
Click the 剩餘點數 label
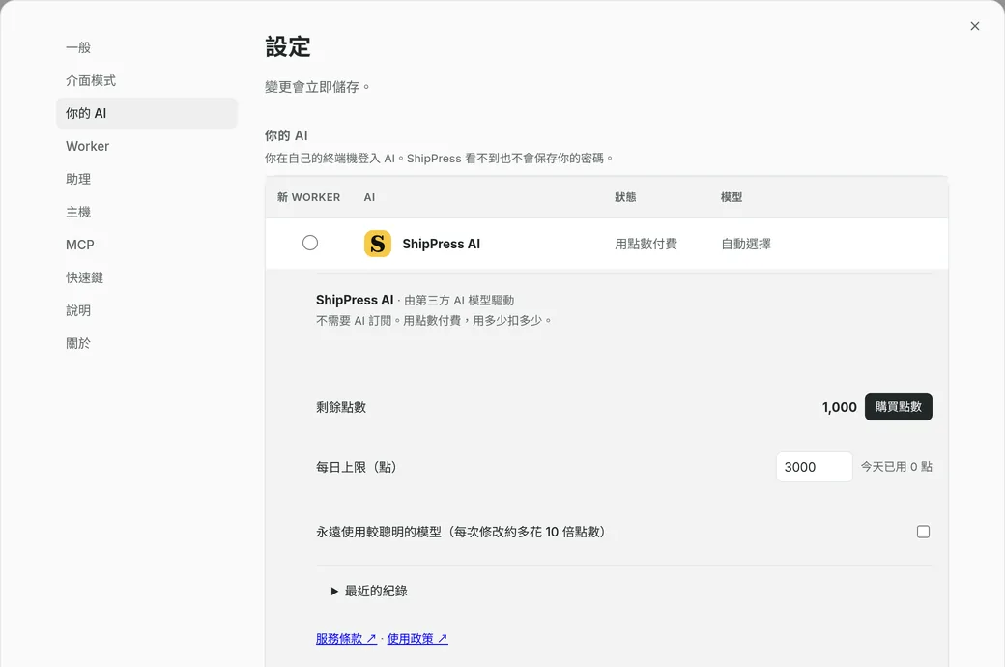[x=341, y=407]
